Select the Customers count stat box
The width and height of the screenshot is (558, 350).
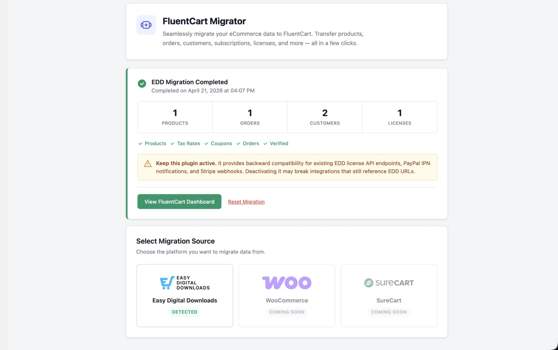[325, 117]
